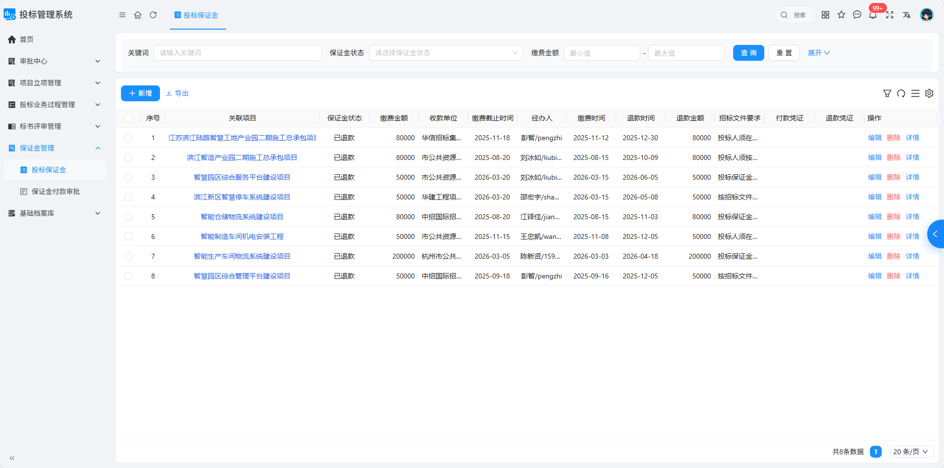Open the language translation icon

coord(906,15)
